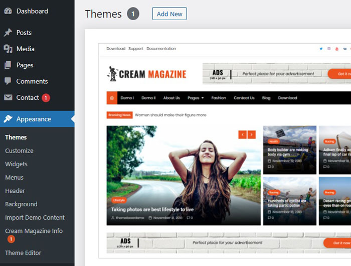Select Import Demo Content option
The width and height of the screenshot is (351, 266).
point(35,217)
